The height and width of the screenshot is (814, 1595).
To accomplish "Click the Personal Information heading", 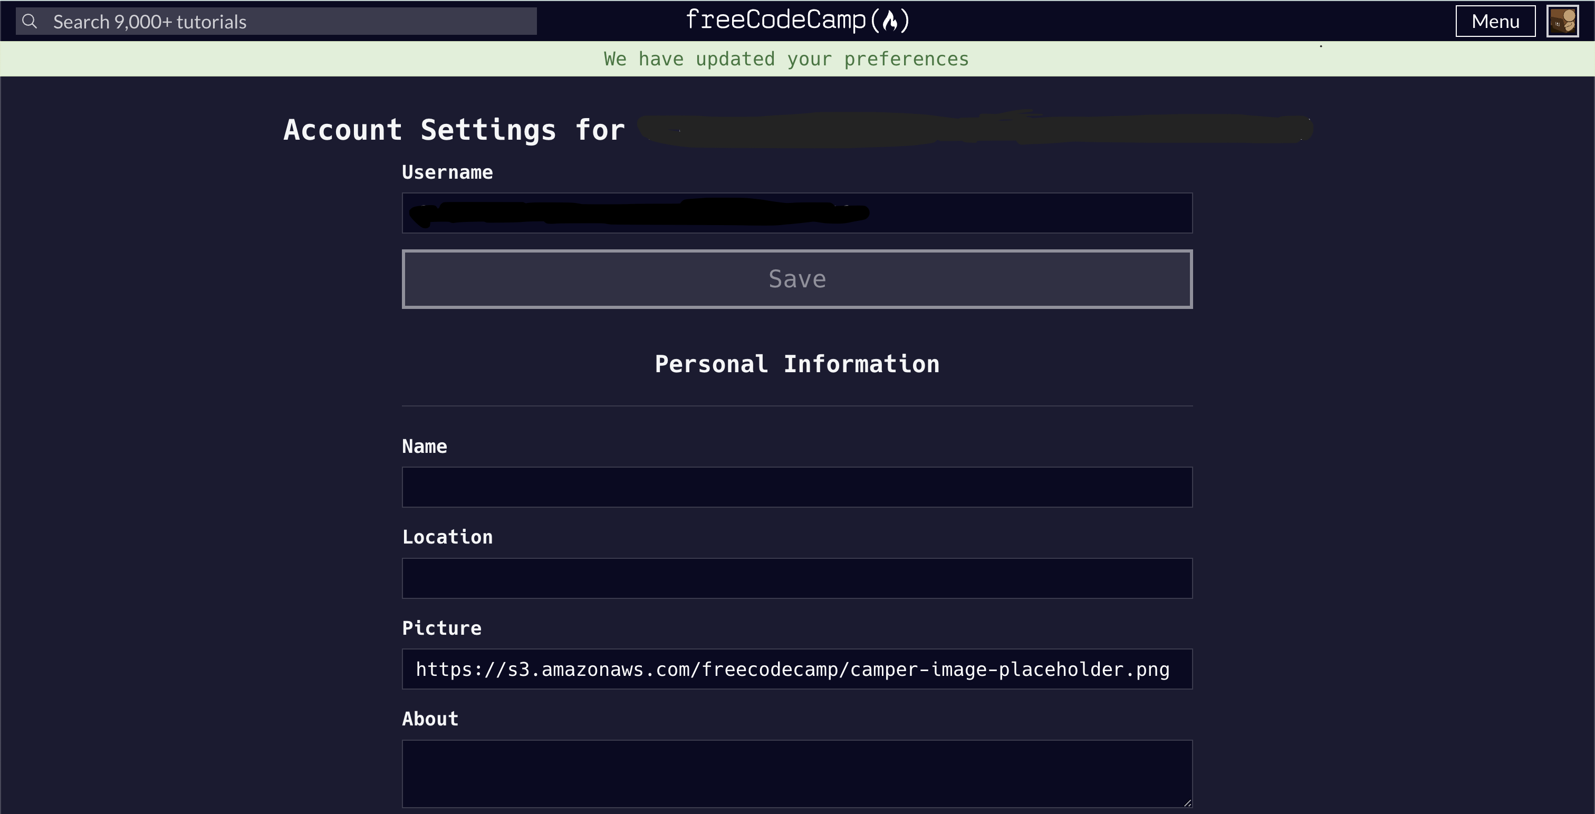I will pos(797,364).
